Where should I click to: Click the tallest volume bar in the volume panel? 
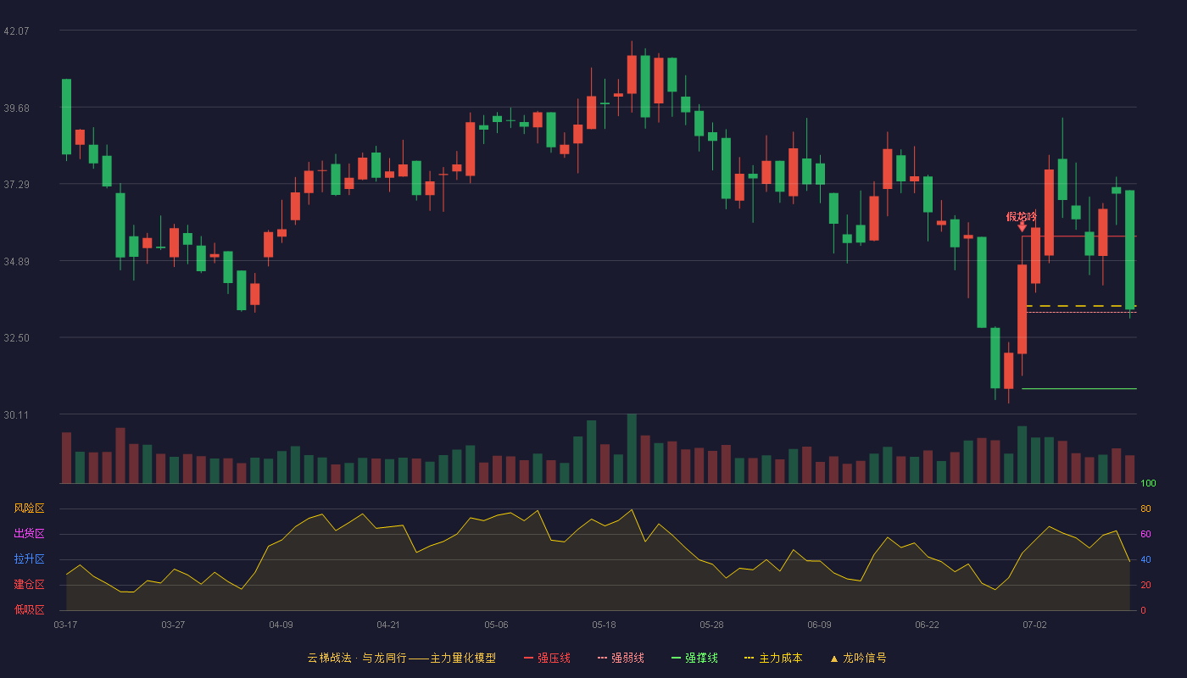pyautogui.click(x=632, y=448)
